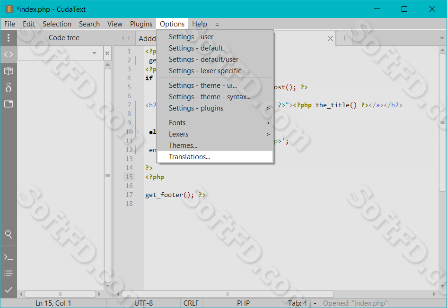The image size is (447, 308).
Task: Expand the tab list dropdown arrow
Action: click(442, 38)
